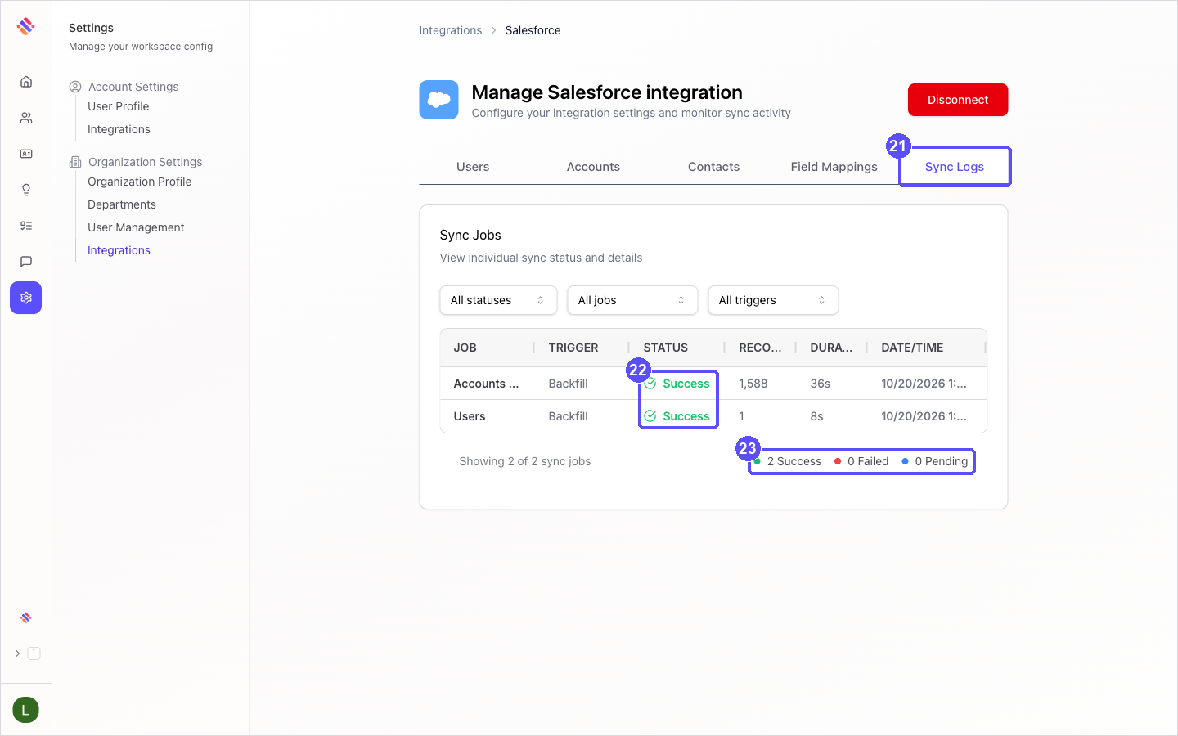
Task: Expand the sidebar with the chevron toggle
Action: tap(17, 653)
